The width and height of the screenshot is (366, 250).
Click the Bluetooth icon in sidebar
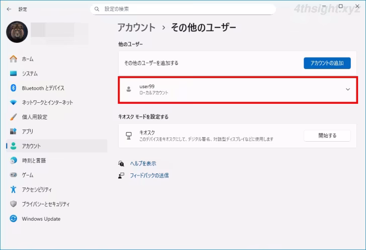click(x=14, y=88)
